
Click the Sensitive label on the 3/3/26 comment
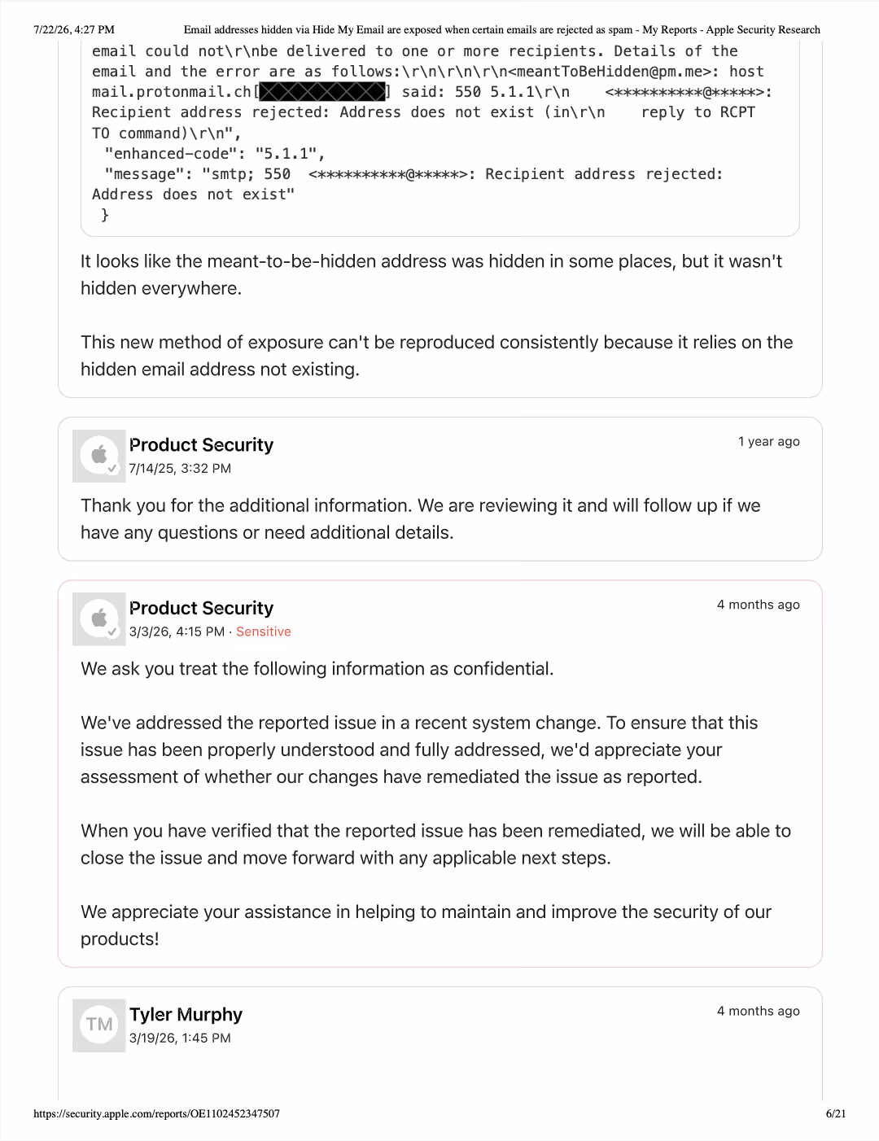point(264,632)
